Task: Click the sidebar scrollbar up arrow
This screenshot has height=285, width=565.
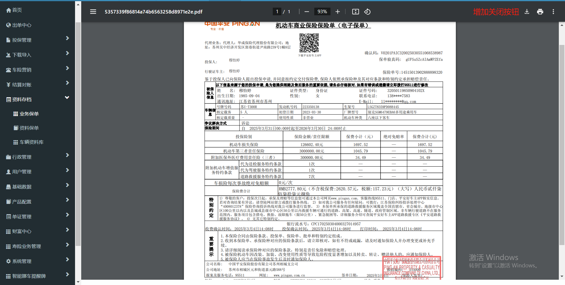Action: (78, 4)
